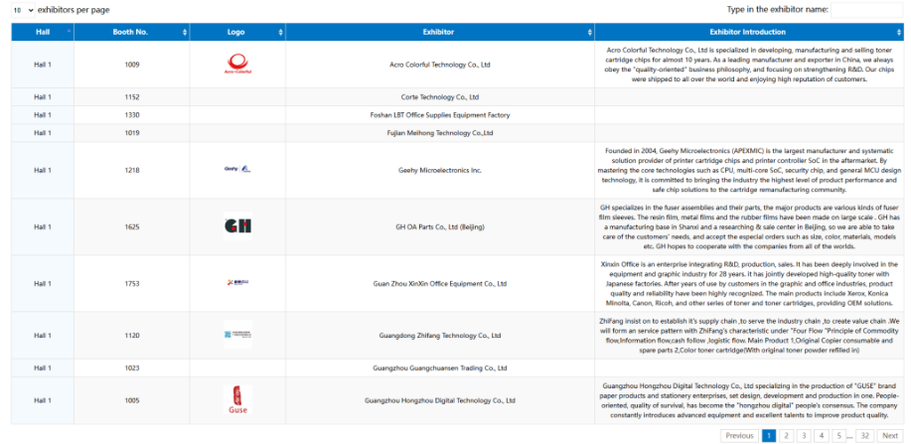Select booth number 1005
Viewport: 911px width, 444px height.
[132, 400]
